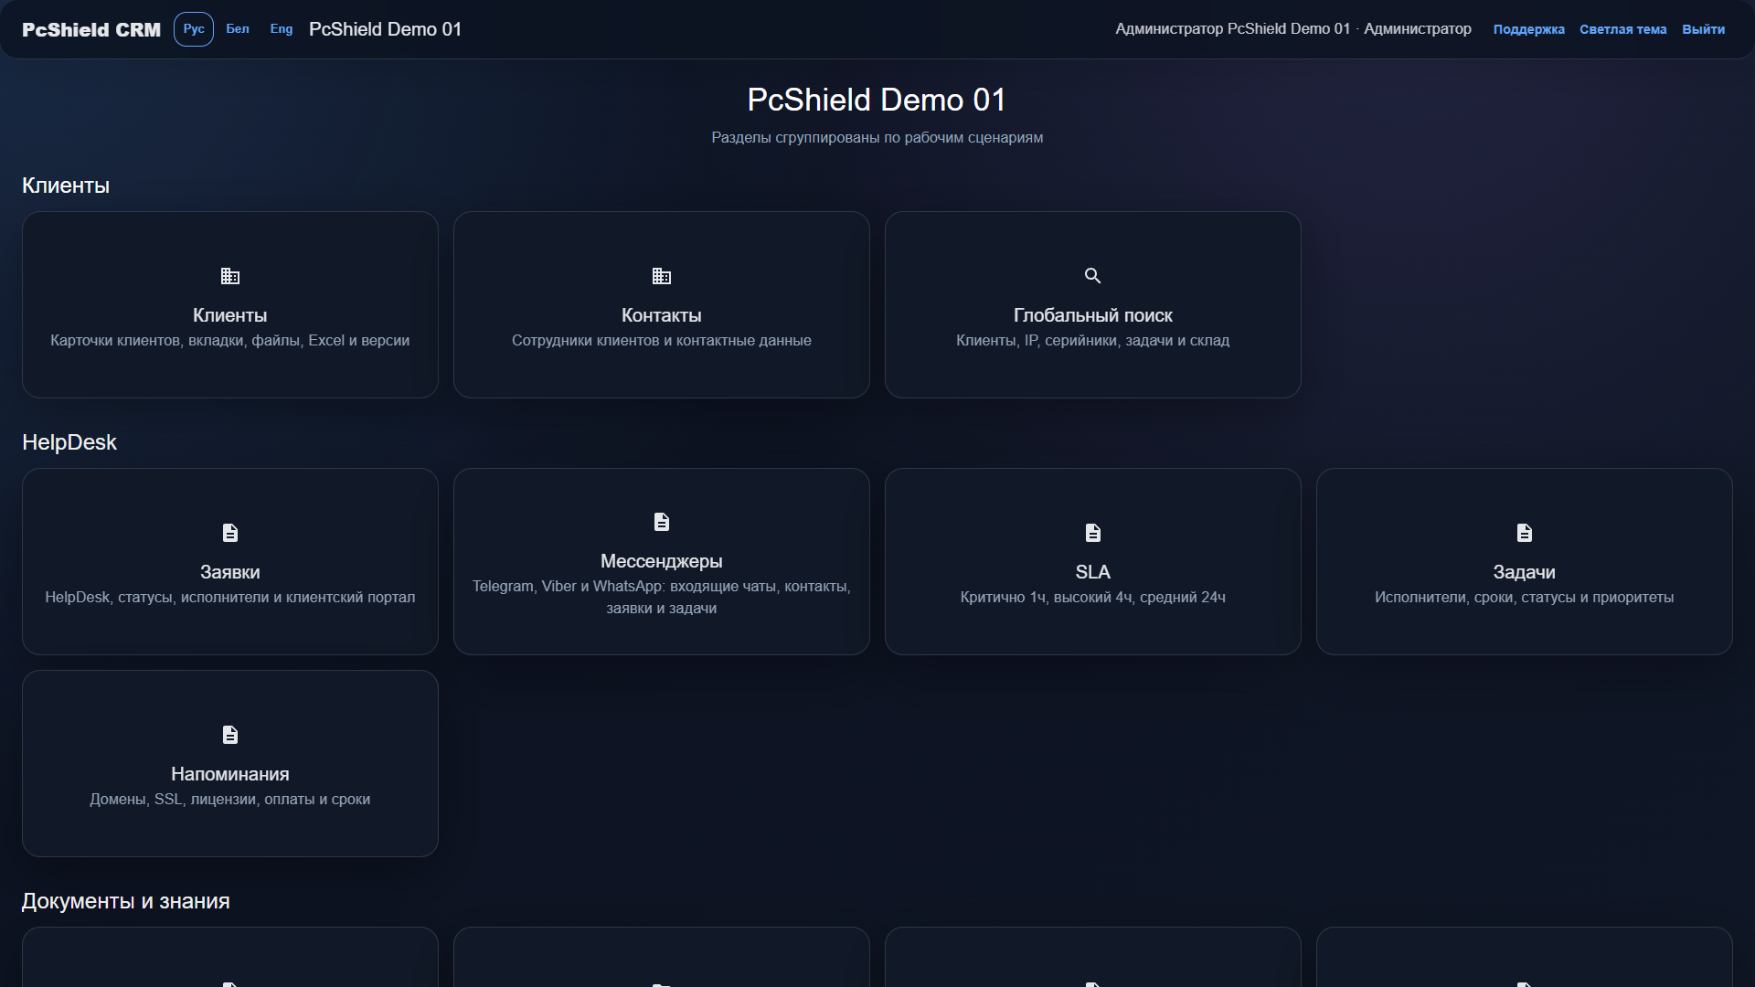Viewport: 1755px width, 987px height.
Task: Click the document icon on Напоминания card
Action: tap(230, 735)
